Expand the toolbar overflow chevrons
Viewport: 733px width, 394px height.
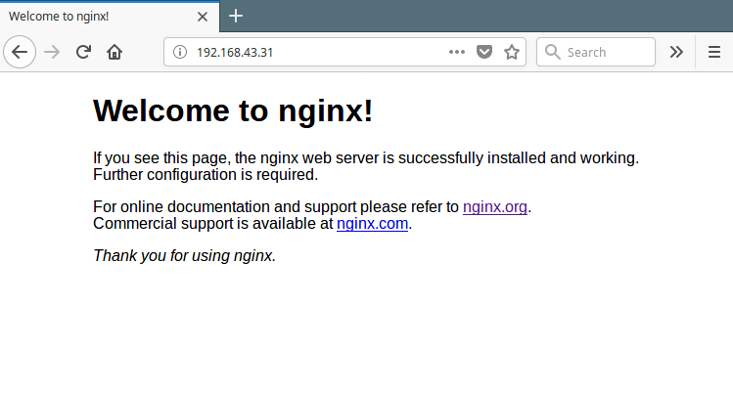point(676,52)
